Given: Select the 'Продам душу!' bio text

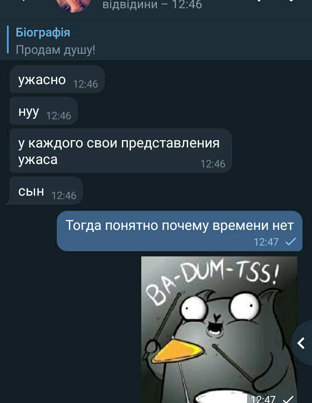Looking at the screenshot, I should point(55,49).
